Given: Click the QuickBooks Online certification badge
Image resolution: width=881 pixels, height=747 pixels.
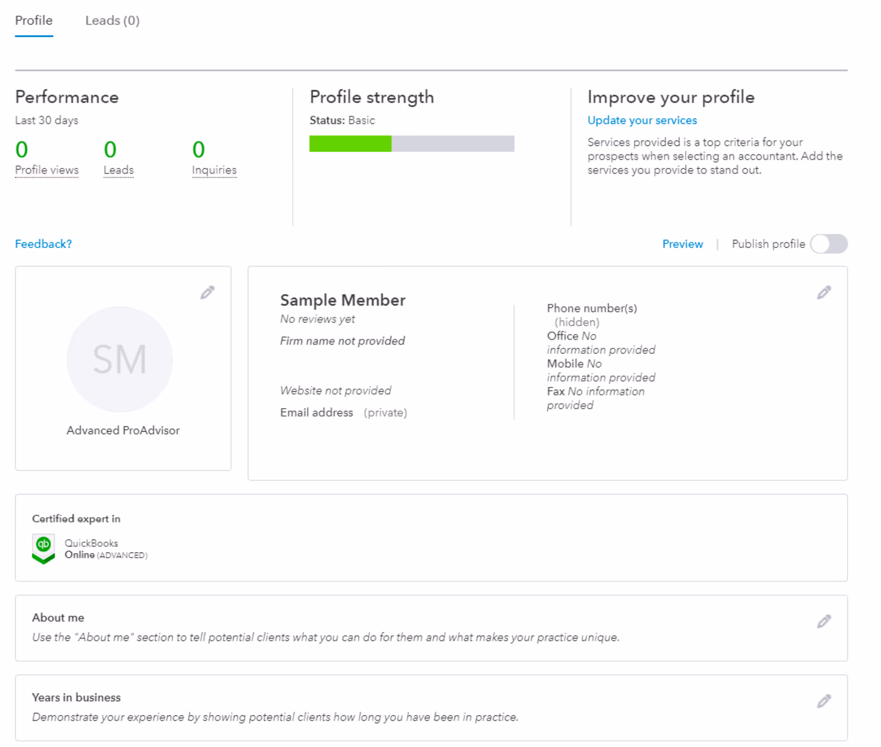Looking at the screenshot, I should click(44, 549).
